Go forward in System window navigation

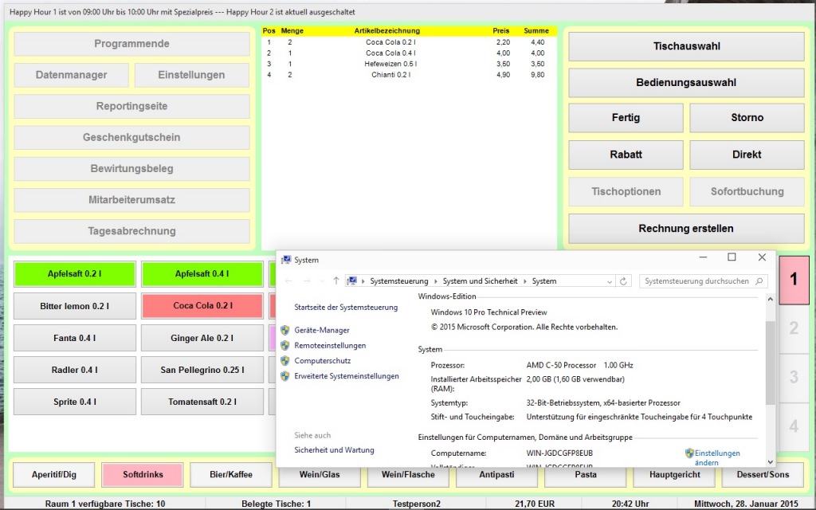[307, 281]
